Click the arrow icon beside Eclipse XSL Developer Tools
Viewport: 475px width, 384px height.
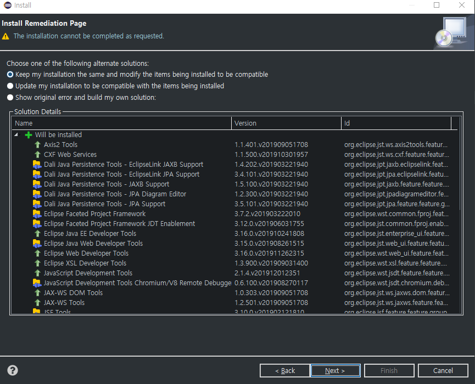(x=37, y=263)
